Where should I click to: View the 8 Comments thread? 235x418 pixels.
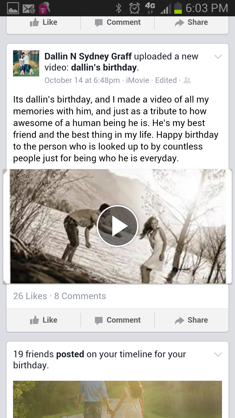click(x=80, y=296)
